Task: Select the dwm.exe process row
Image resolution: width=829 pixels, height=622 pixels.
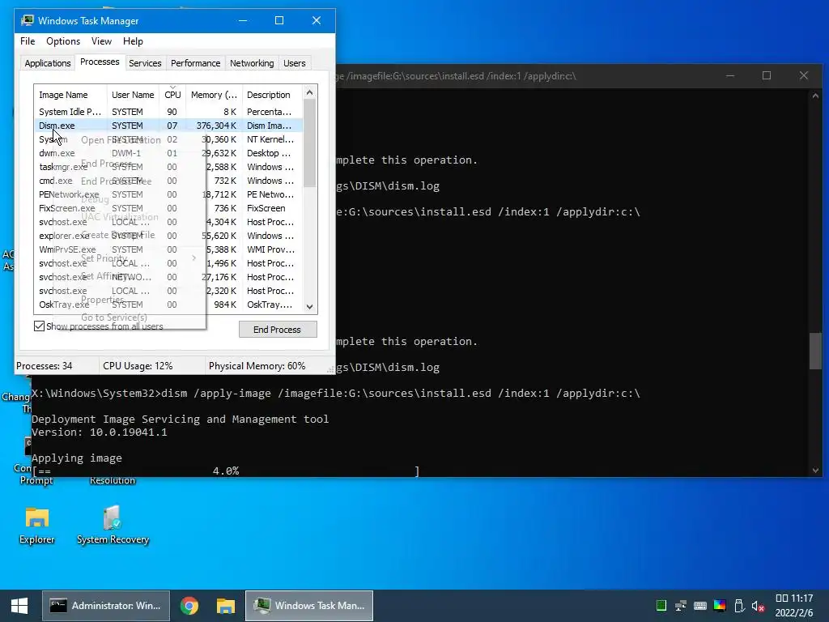Action: [x=168, y=153]
